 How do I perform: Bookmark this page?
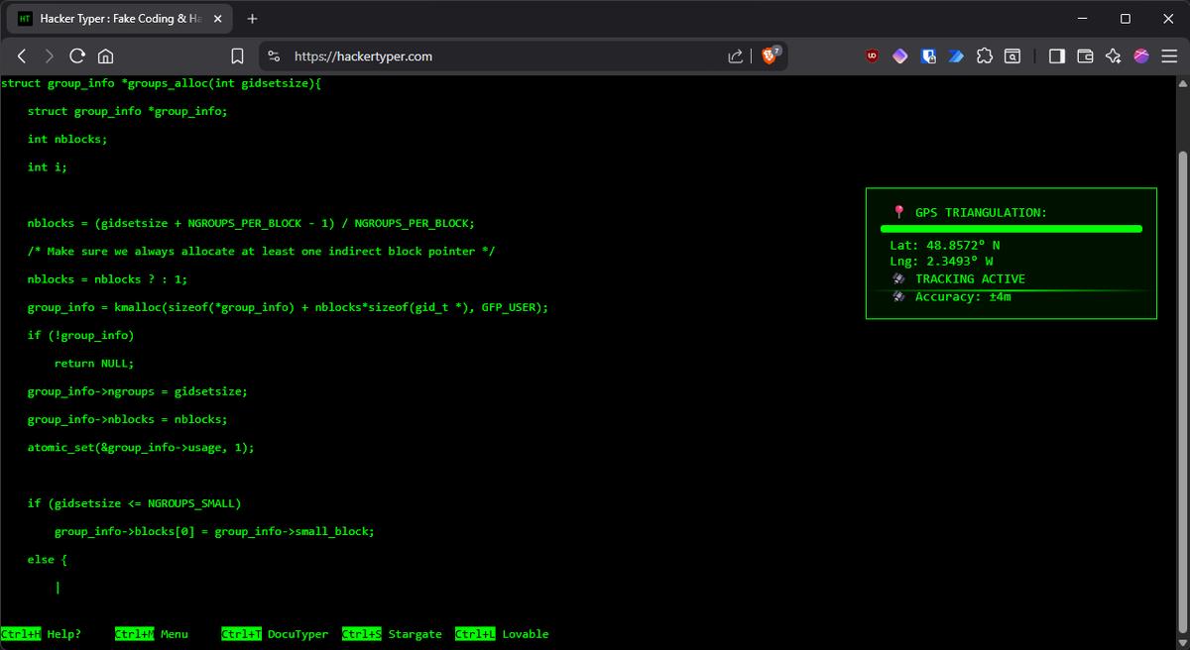pyautogui.click(x=237, y=56)
